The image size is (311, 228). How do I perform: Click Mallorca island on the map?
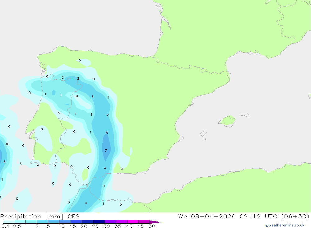[x=227, y=121]
